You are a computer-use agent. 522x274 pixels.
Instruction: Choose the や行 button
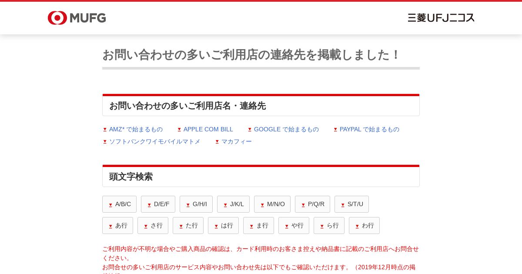point(294,225)
